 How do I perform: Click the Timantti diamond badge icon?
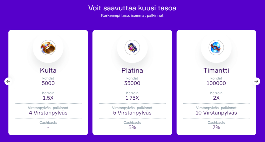click(216, 48)
